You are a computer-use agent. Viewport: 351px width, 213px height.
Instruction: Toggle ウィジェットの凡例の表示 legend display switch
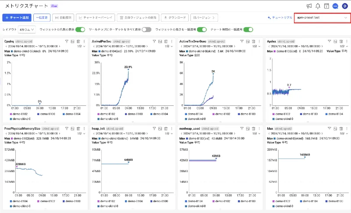(80, 29)
